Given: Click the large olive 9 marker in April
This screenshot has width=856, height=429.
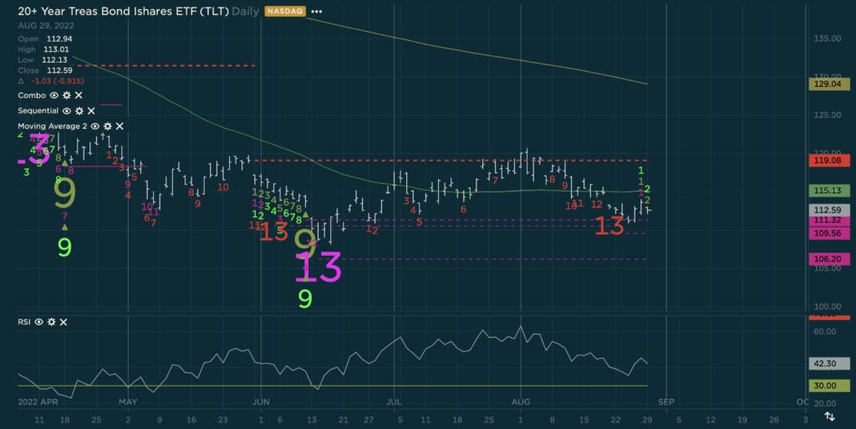Looking at the screenshot, I should click(64, 194).
